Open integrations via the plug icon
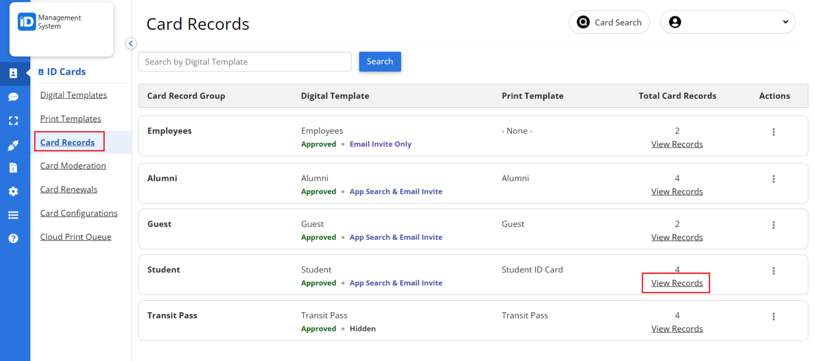The height and width of the screenshot is (361, 814). coord(14,144)
